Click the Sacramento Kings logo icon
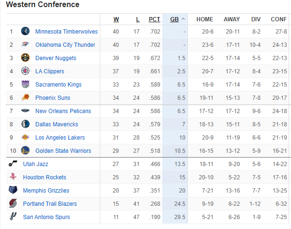Image resolution: width=291 pixels, height=229 pixels. tap(25, 85)
